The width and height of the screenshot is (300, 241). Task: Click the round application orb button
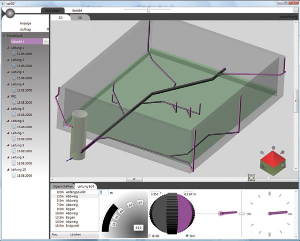10,14
